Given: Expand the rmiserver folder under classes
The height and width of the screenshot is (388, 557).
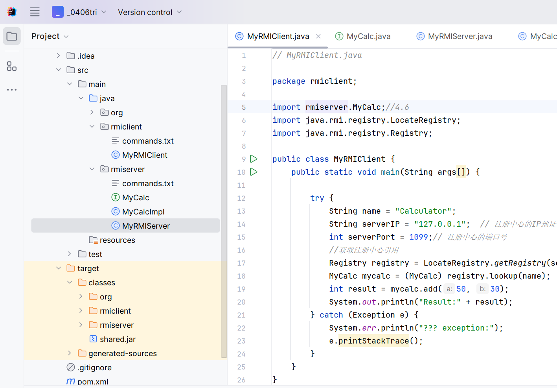Looking at the screenshot, I should point(81,325).
